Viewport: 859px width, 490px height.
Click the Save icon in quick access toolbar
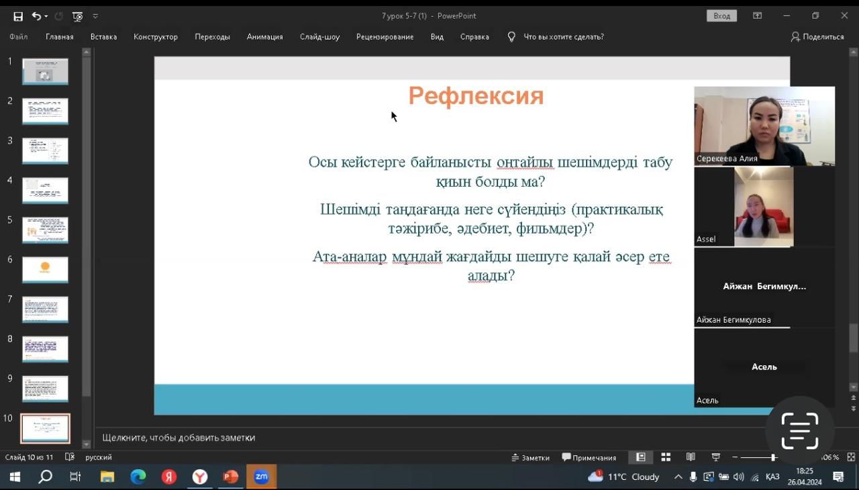18,16
